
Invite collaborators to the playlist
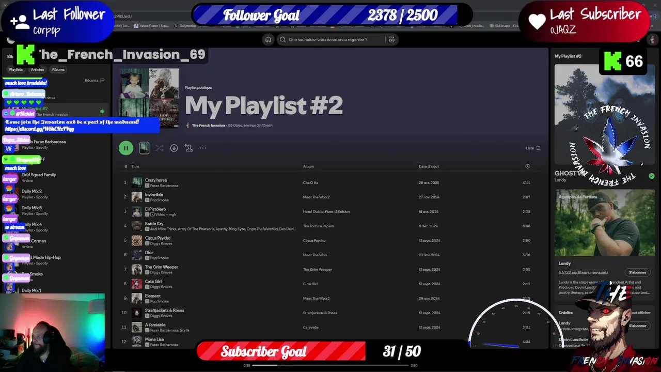[188, 148]
